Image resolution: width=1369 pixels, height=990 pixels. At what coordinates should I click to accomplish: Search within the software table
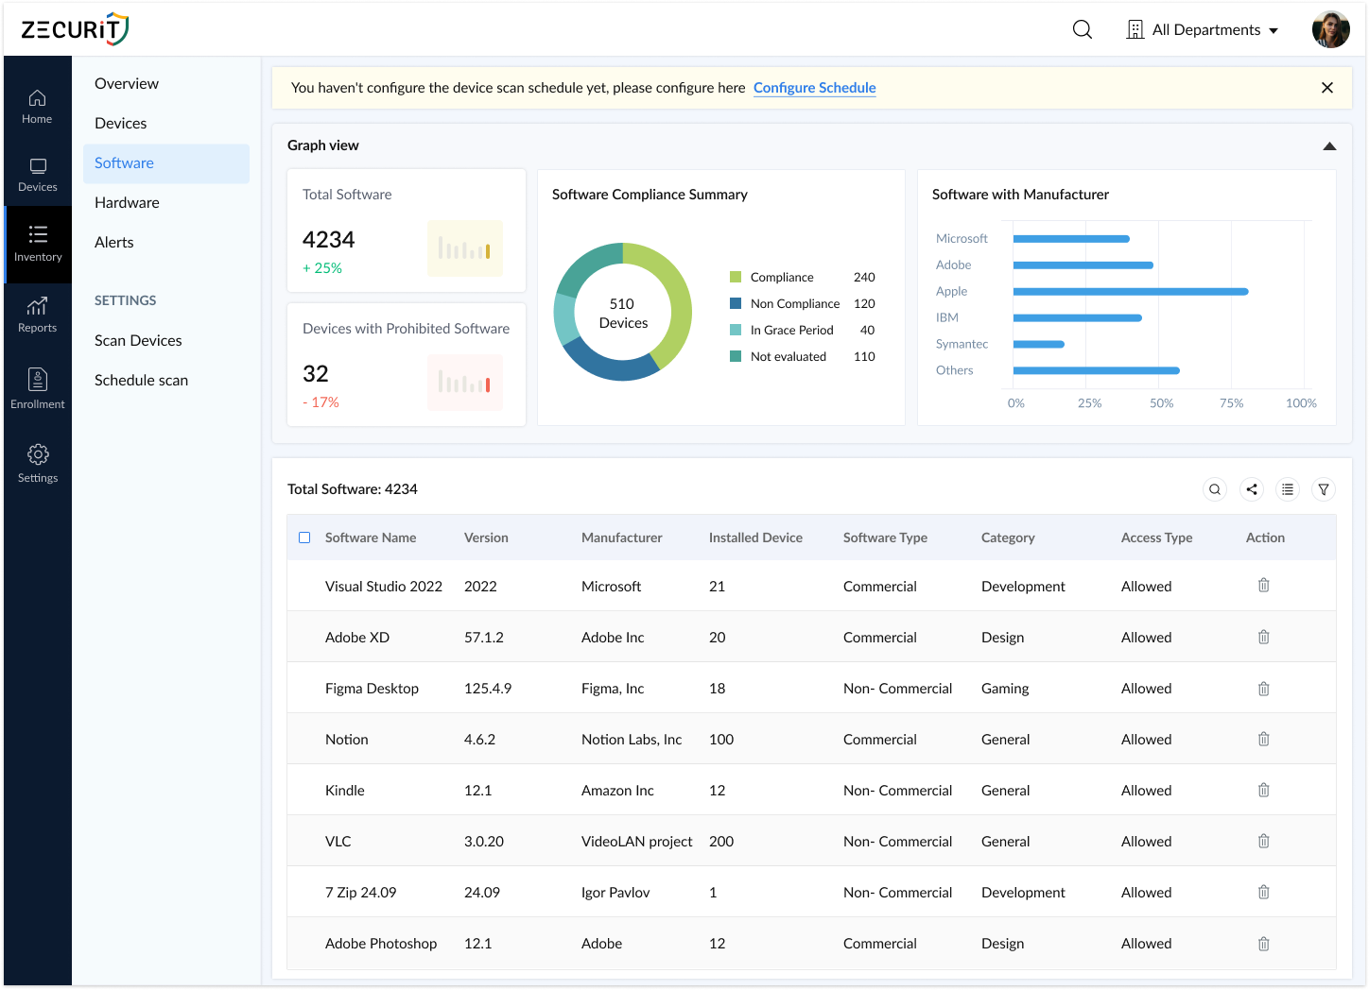1215,489
